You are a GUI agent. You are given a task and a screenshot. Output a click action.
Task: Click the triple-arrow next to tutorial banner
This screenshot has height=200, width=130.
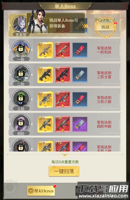85,26
